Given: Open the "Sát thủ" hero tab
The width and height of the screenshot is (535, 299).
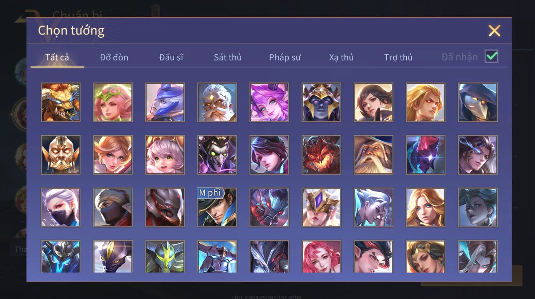Looking at the screenshot, I should click(x=228, y=57).
